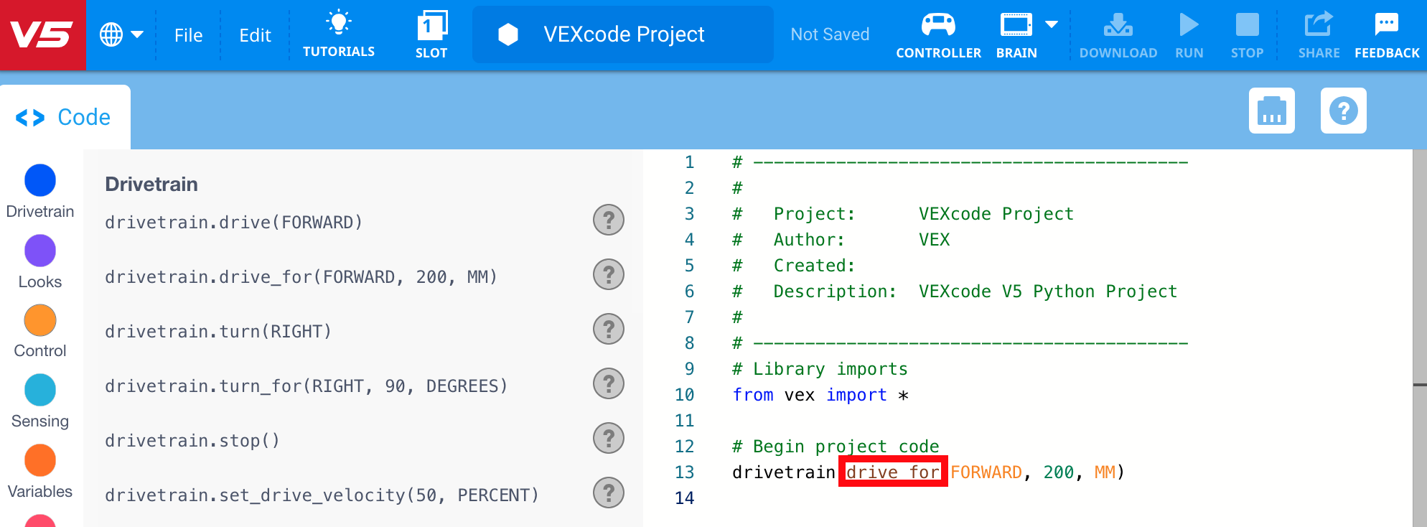Open the File menu

[188, 35]
